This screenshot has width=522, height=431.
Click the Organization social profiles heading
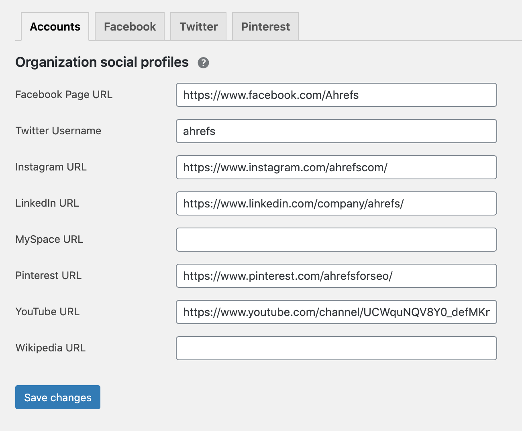[x=102, y=62]
